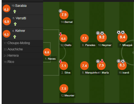Click Neymar's 9.2 rating badge
Viewport: 134px width, 104px height.
pyautogui.click(x=102, y=37)
